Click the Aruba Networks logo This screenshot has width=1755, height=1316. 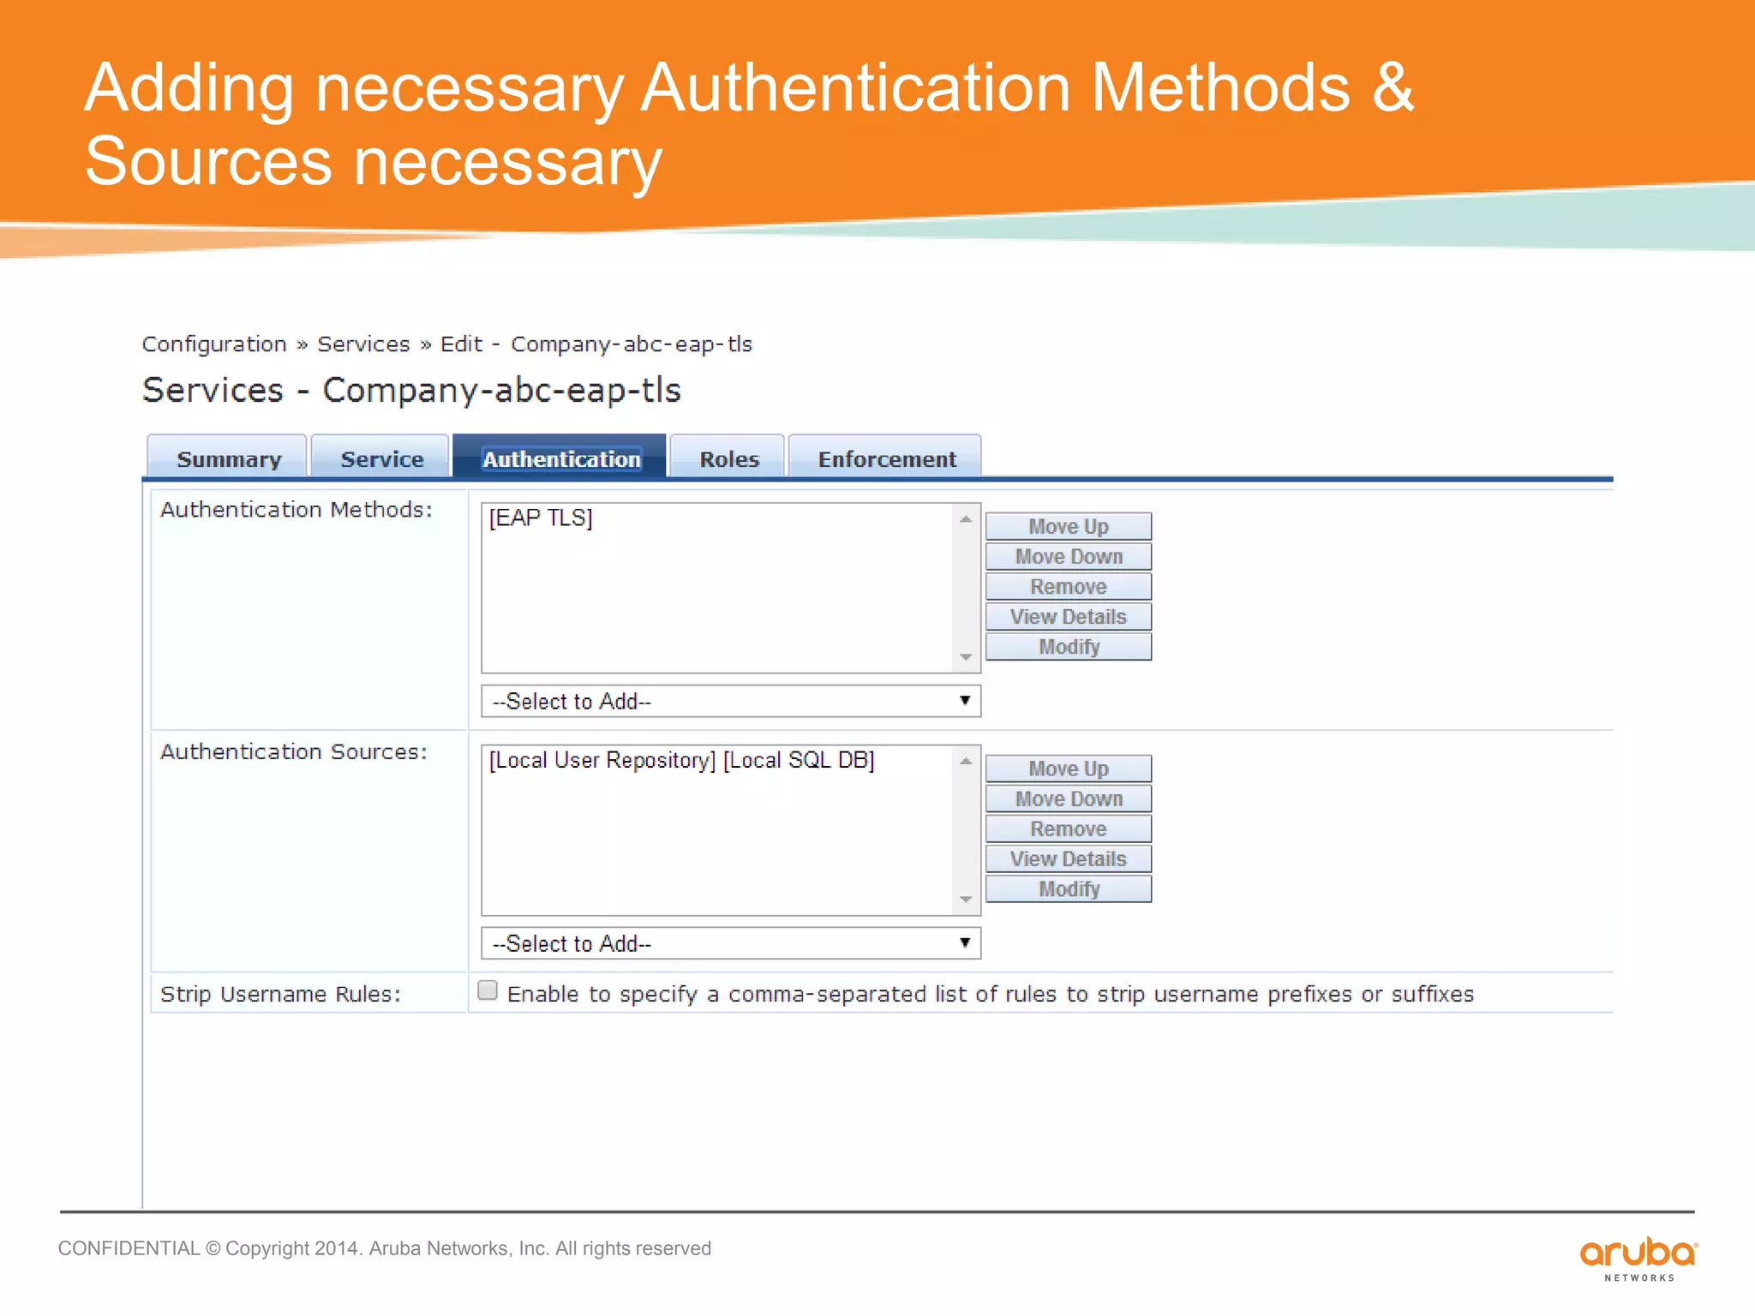1638,1258
